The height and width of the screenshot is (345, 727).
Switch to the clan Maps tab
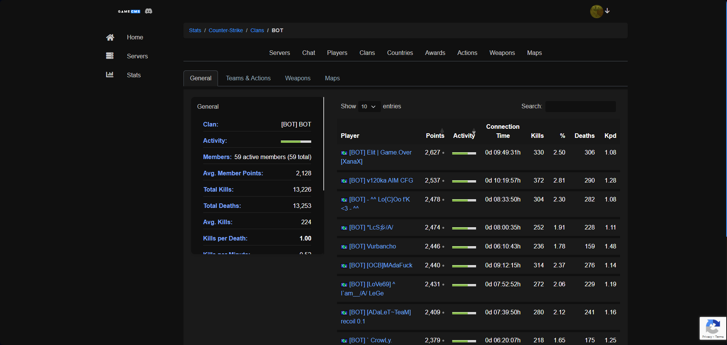point(332,78)
